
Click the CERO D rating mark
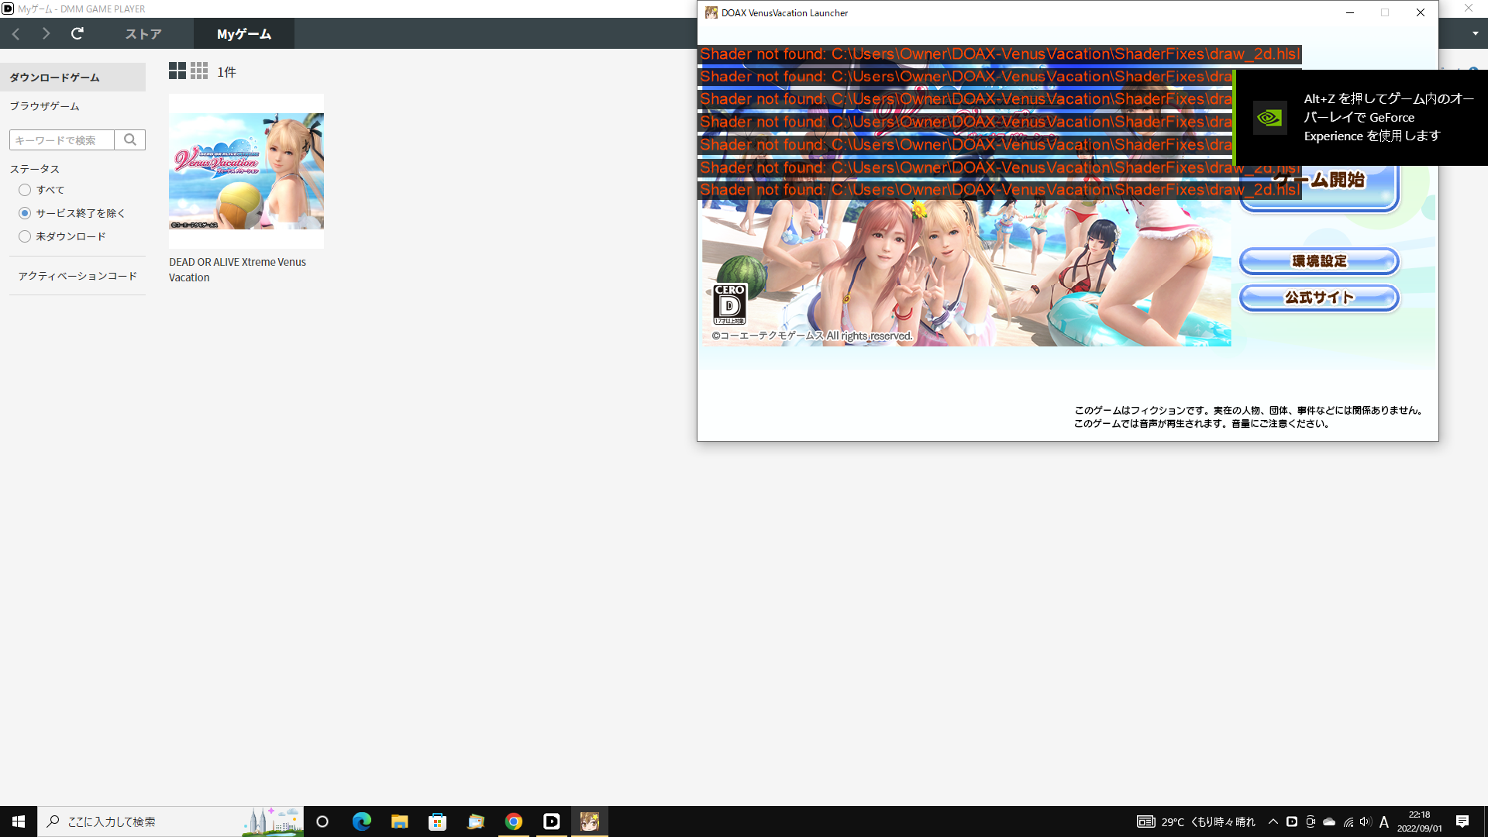click(729, 304)
